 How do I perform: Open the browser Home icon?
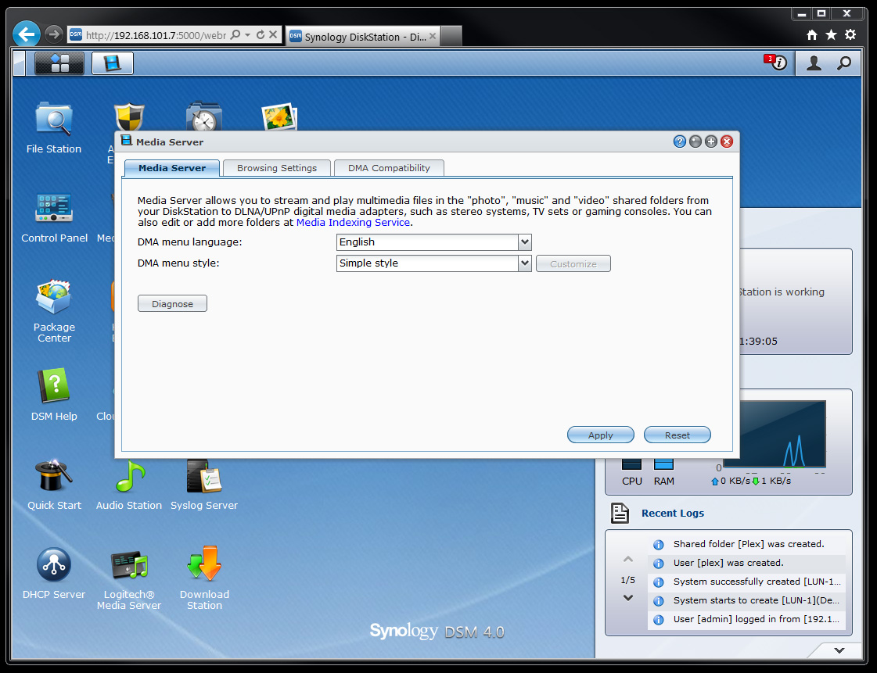pos(812,34)
